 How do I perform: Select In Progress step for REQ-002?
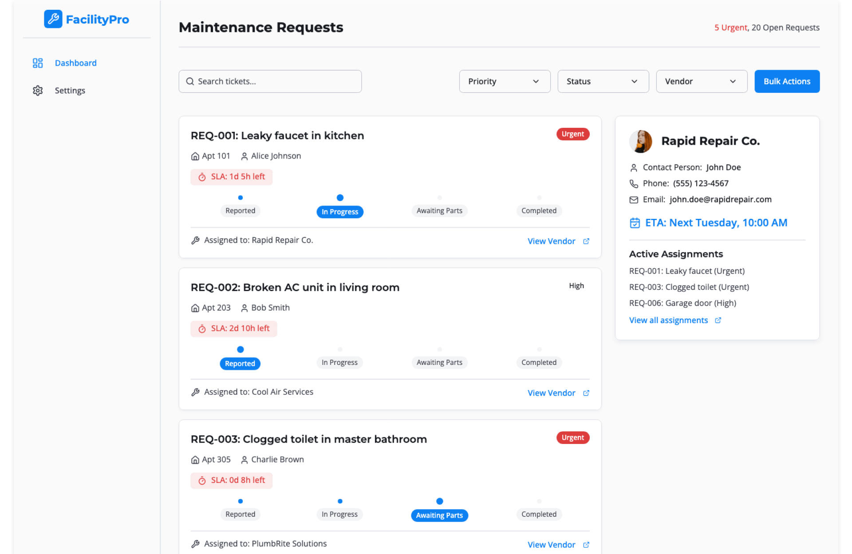tap(339, 362)
